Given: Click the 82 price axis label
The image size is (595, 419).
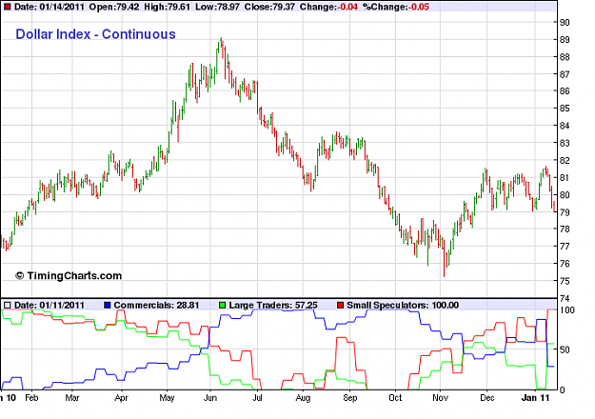Looking at the screenshot, I should (x=565, y=161).
